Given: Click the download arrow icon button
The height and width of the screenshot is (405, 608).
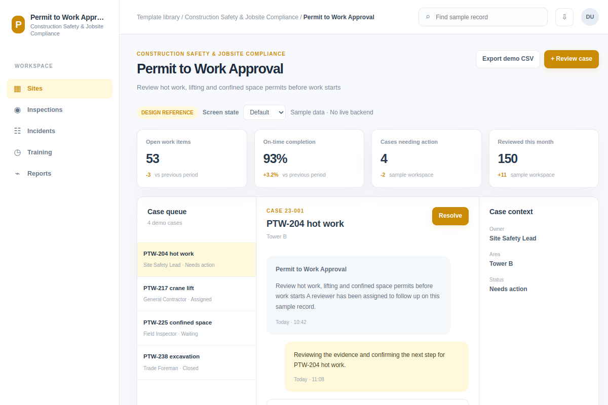Looking at the screenshot, I should [564, 17].
